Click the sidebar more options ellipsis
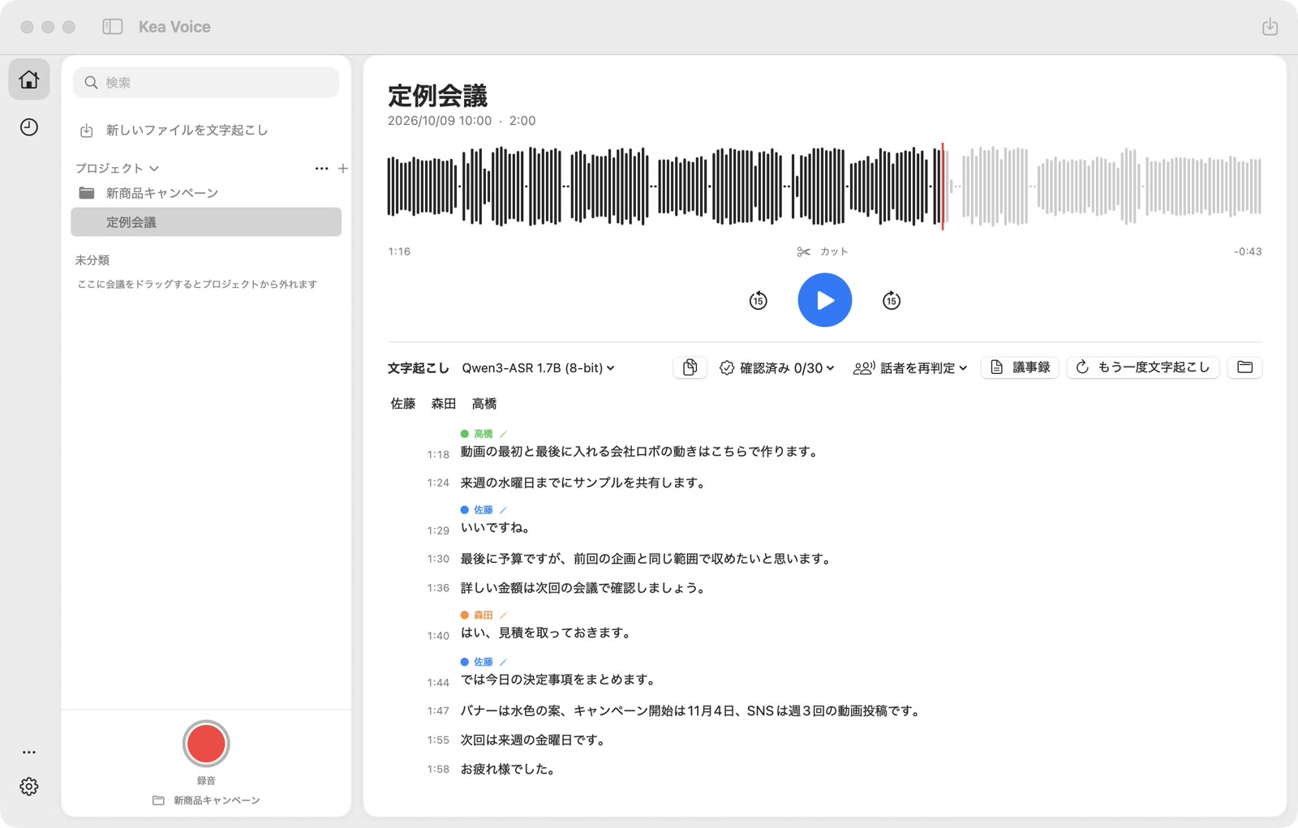Image resolution: width=1298 pixels, height=828 pixels. pos(29,752)
